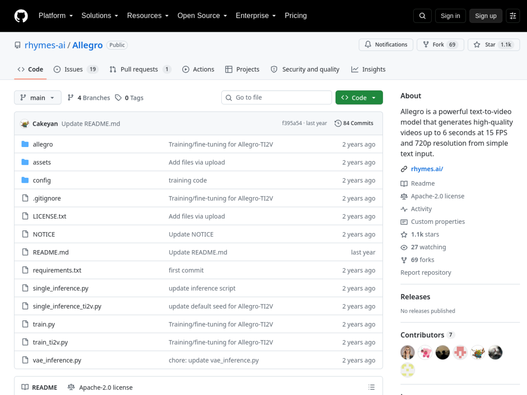
Task: Open the allegro folder icon
Action: point(25,144)
